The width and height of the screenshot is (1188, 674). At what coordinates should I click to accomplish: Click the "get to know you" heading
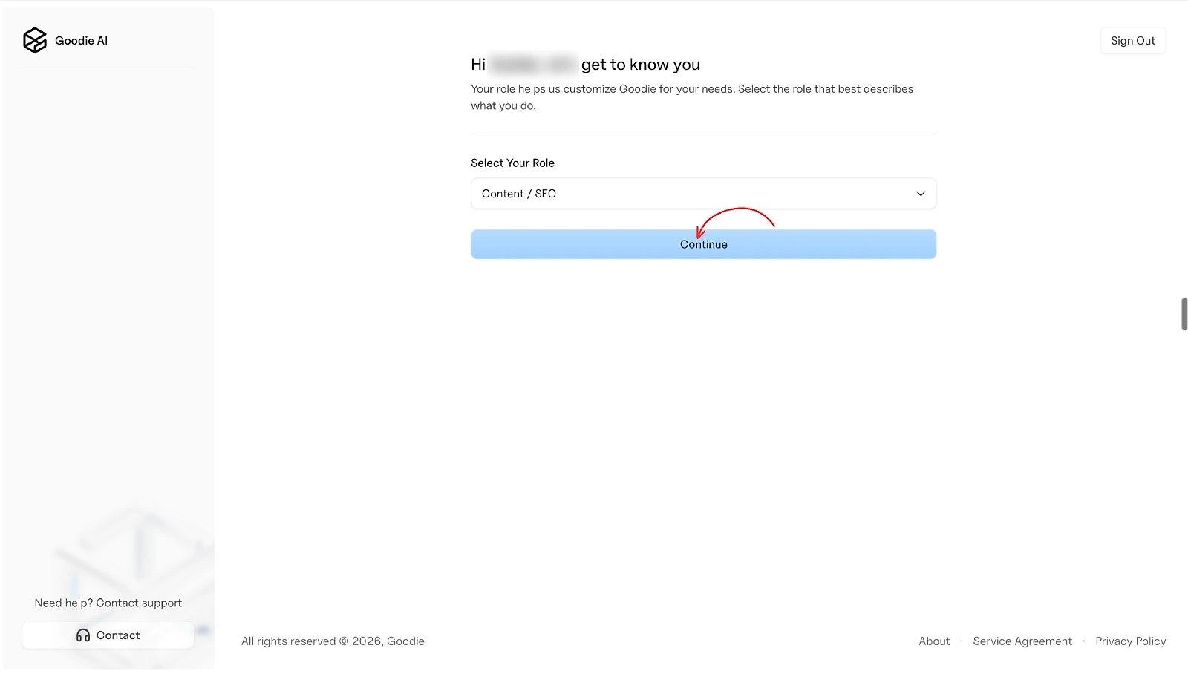640,65
